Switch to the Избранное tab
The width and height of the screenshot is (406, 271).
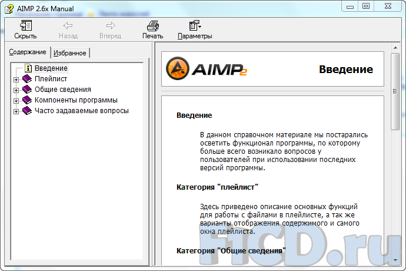(70, 53)
